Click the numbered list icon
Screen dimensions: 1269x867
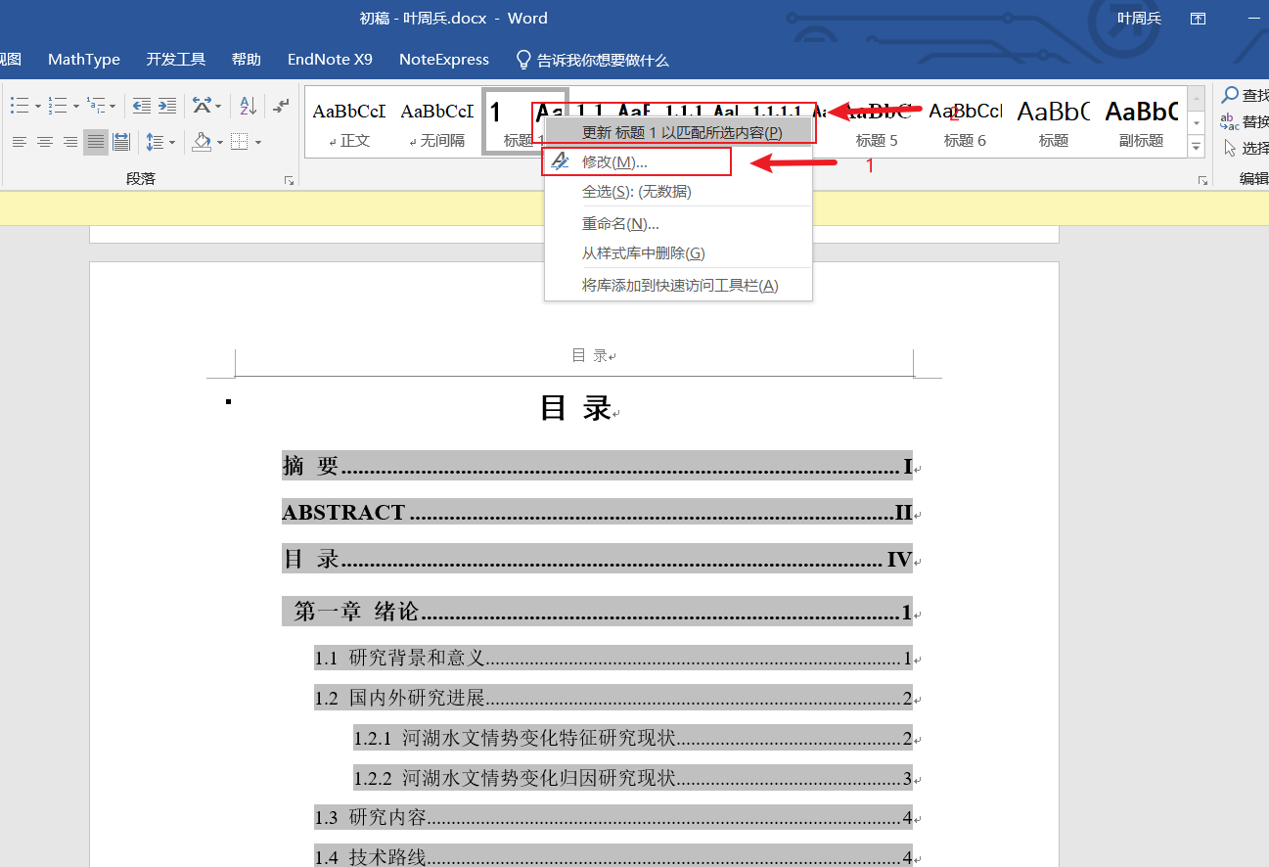[58, 106]
